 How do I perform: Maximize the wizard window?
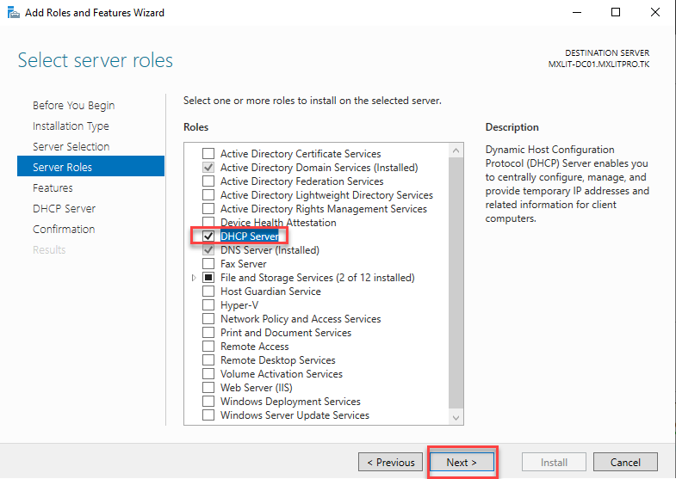(x=616, y=13)
